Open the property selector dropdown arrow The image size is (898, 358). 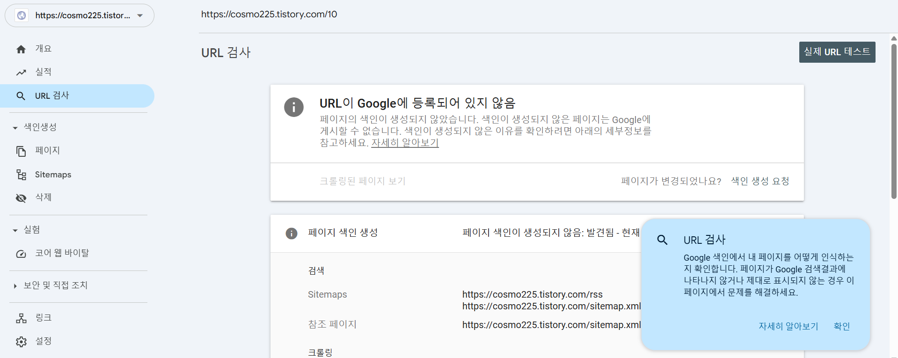coord(140,15)
